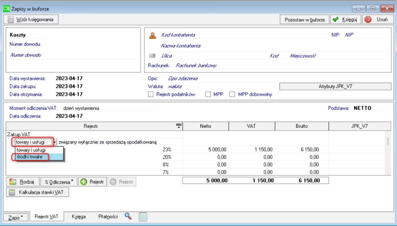
Task: Open Kalkulacja stawki VAT calculator
Action: 38,192
